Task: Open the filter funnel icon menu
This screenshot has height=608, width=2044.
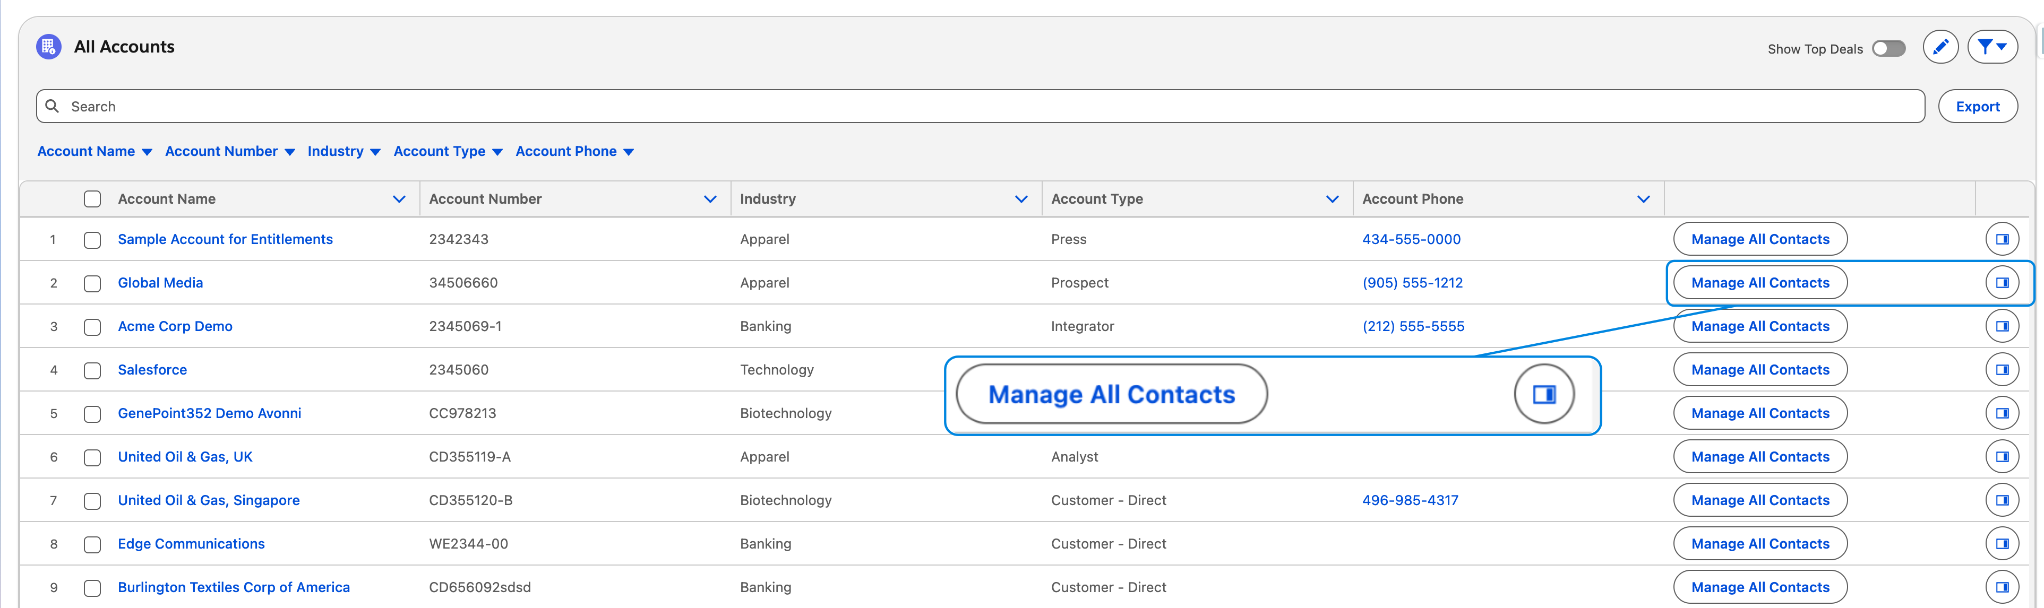Action: point(1991,48)
